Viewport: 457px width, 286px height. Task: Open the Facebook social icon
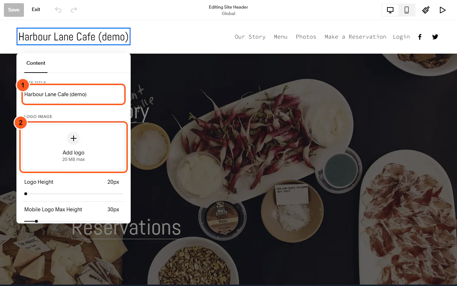[420, 37]
